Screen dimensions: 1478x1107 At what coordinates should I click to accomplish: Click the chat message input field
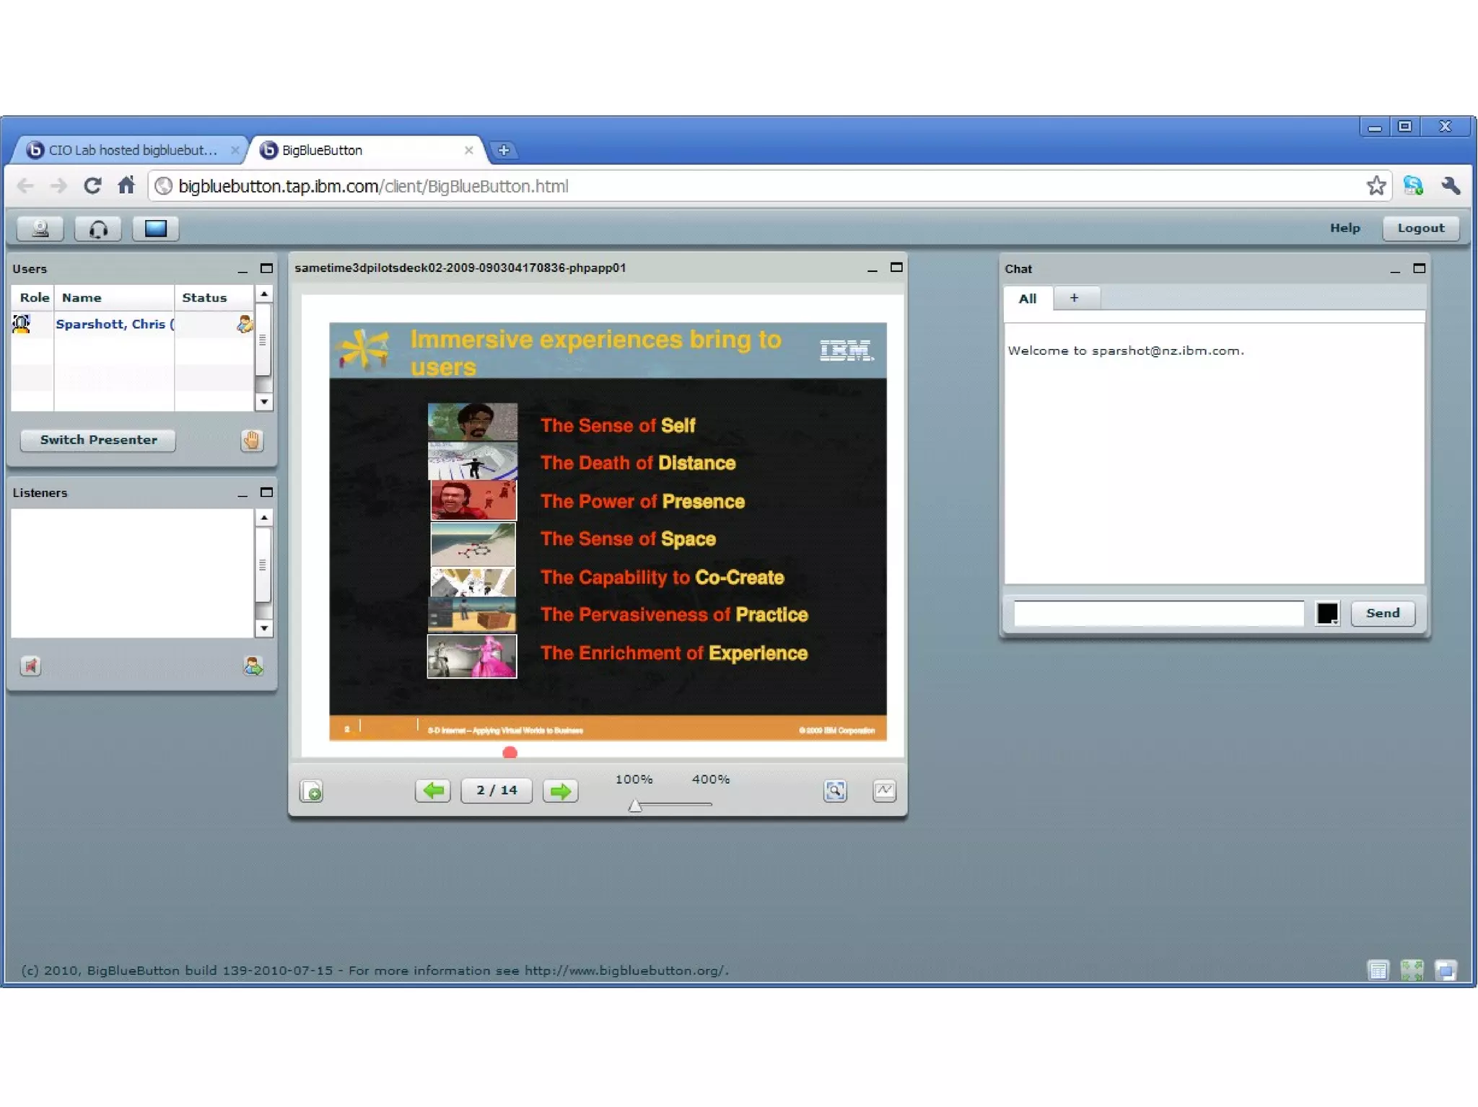[1158, 613]
